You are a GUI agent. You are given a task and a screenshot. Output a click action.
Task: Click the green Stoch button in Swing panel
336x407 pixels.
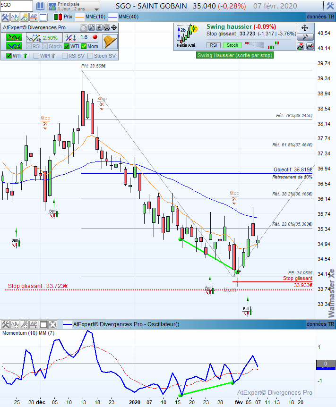coord(233,45)
